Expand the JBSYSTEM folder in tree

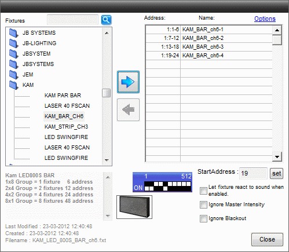[36, 54]
